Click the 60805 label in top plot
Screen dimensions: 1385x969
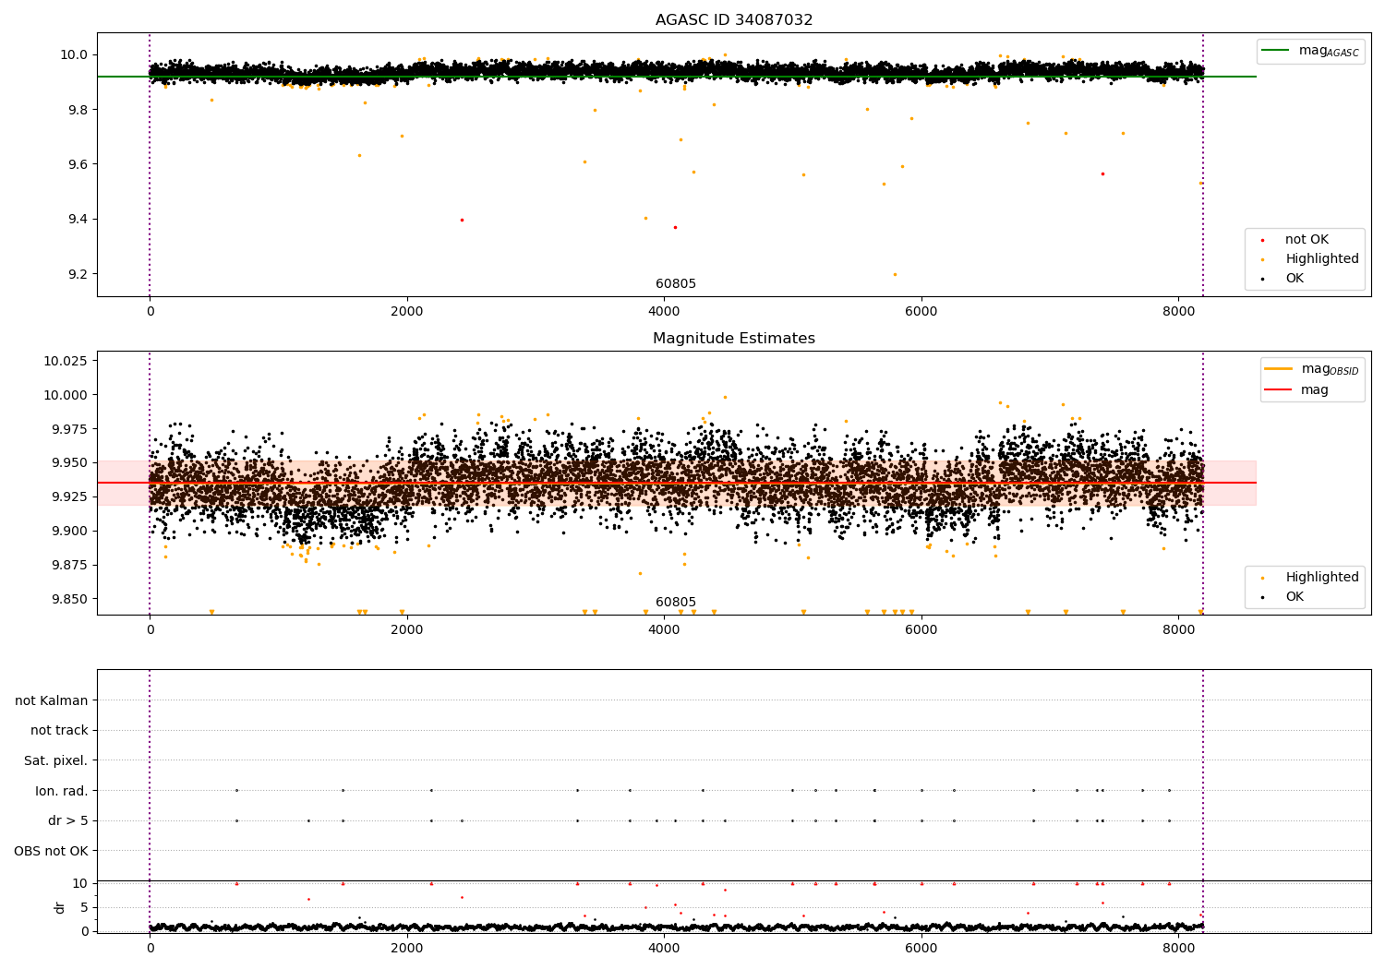[x=676, y=284]
